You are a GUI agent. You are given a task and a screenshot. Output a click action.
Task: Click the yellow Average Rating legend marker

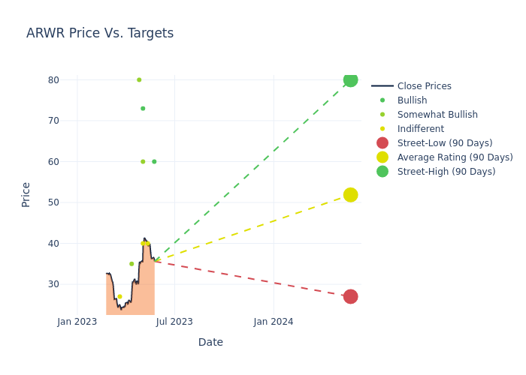pos(382,157)
